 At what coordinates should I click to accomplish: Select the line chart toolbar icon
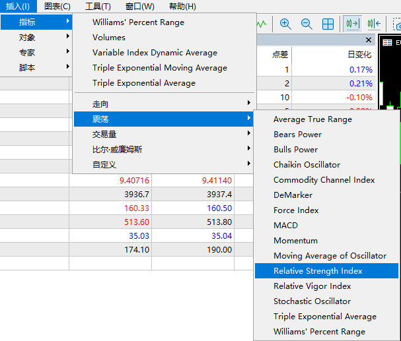262,24
